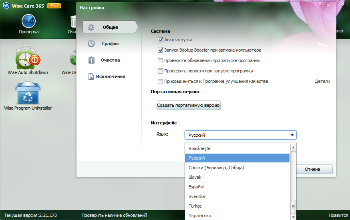Click Создать портативную версию button

tap(188, 105)
